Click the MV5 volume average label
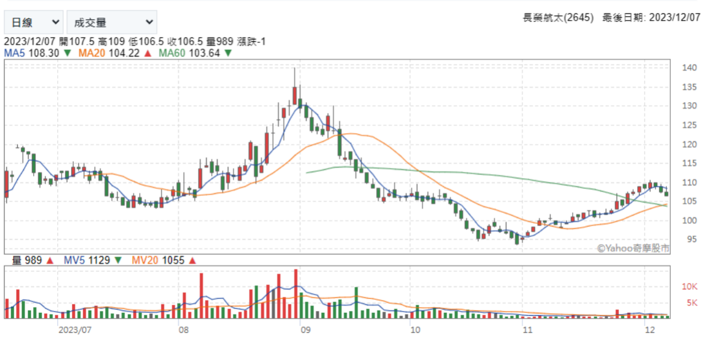The width and height of the screenshot is (704, 338). pos(74,260)
